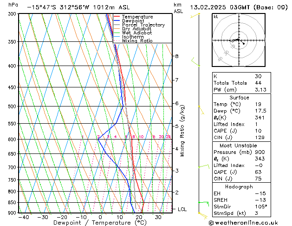Click the 'Dewpoint / Temperature (°C)' axis title
The height and width of the screenshot is (226, 292).
pyautogui.click(x=100, y=223)
